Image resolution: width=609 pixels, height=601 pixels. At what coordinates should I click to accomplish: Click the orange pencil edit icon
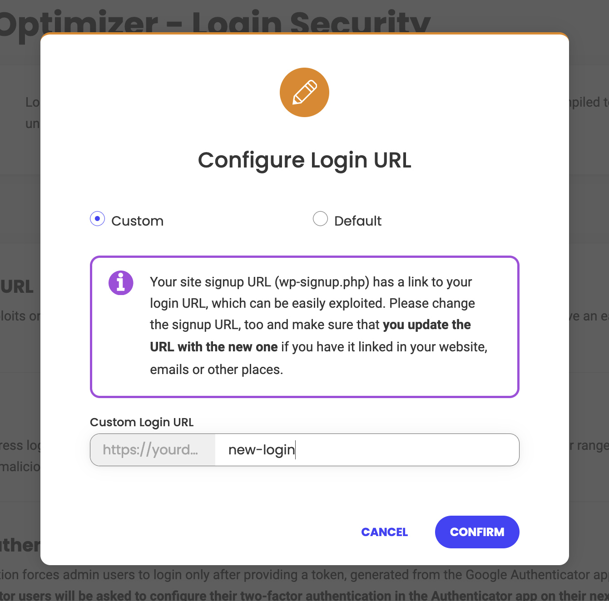click(x=304, y=93)
